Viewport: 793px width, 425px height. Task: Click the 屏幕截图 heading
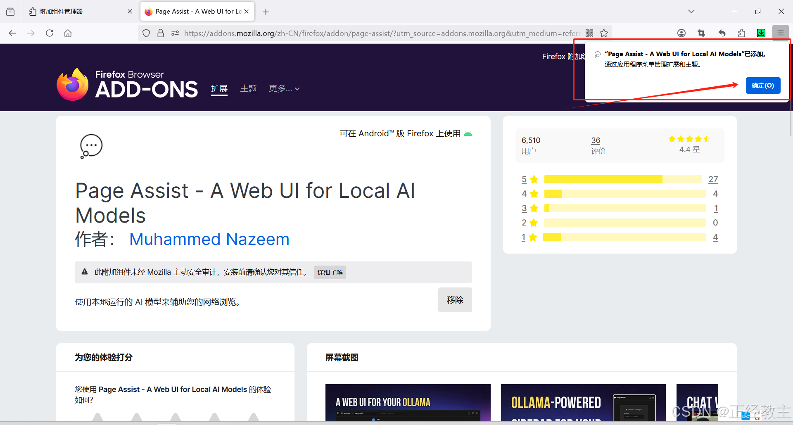point(342,357)
